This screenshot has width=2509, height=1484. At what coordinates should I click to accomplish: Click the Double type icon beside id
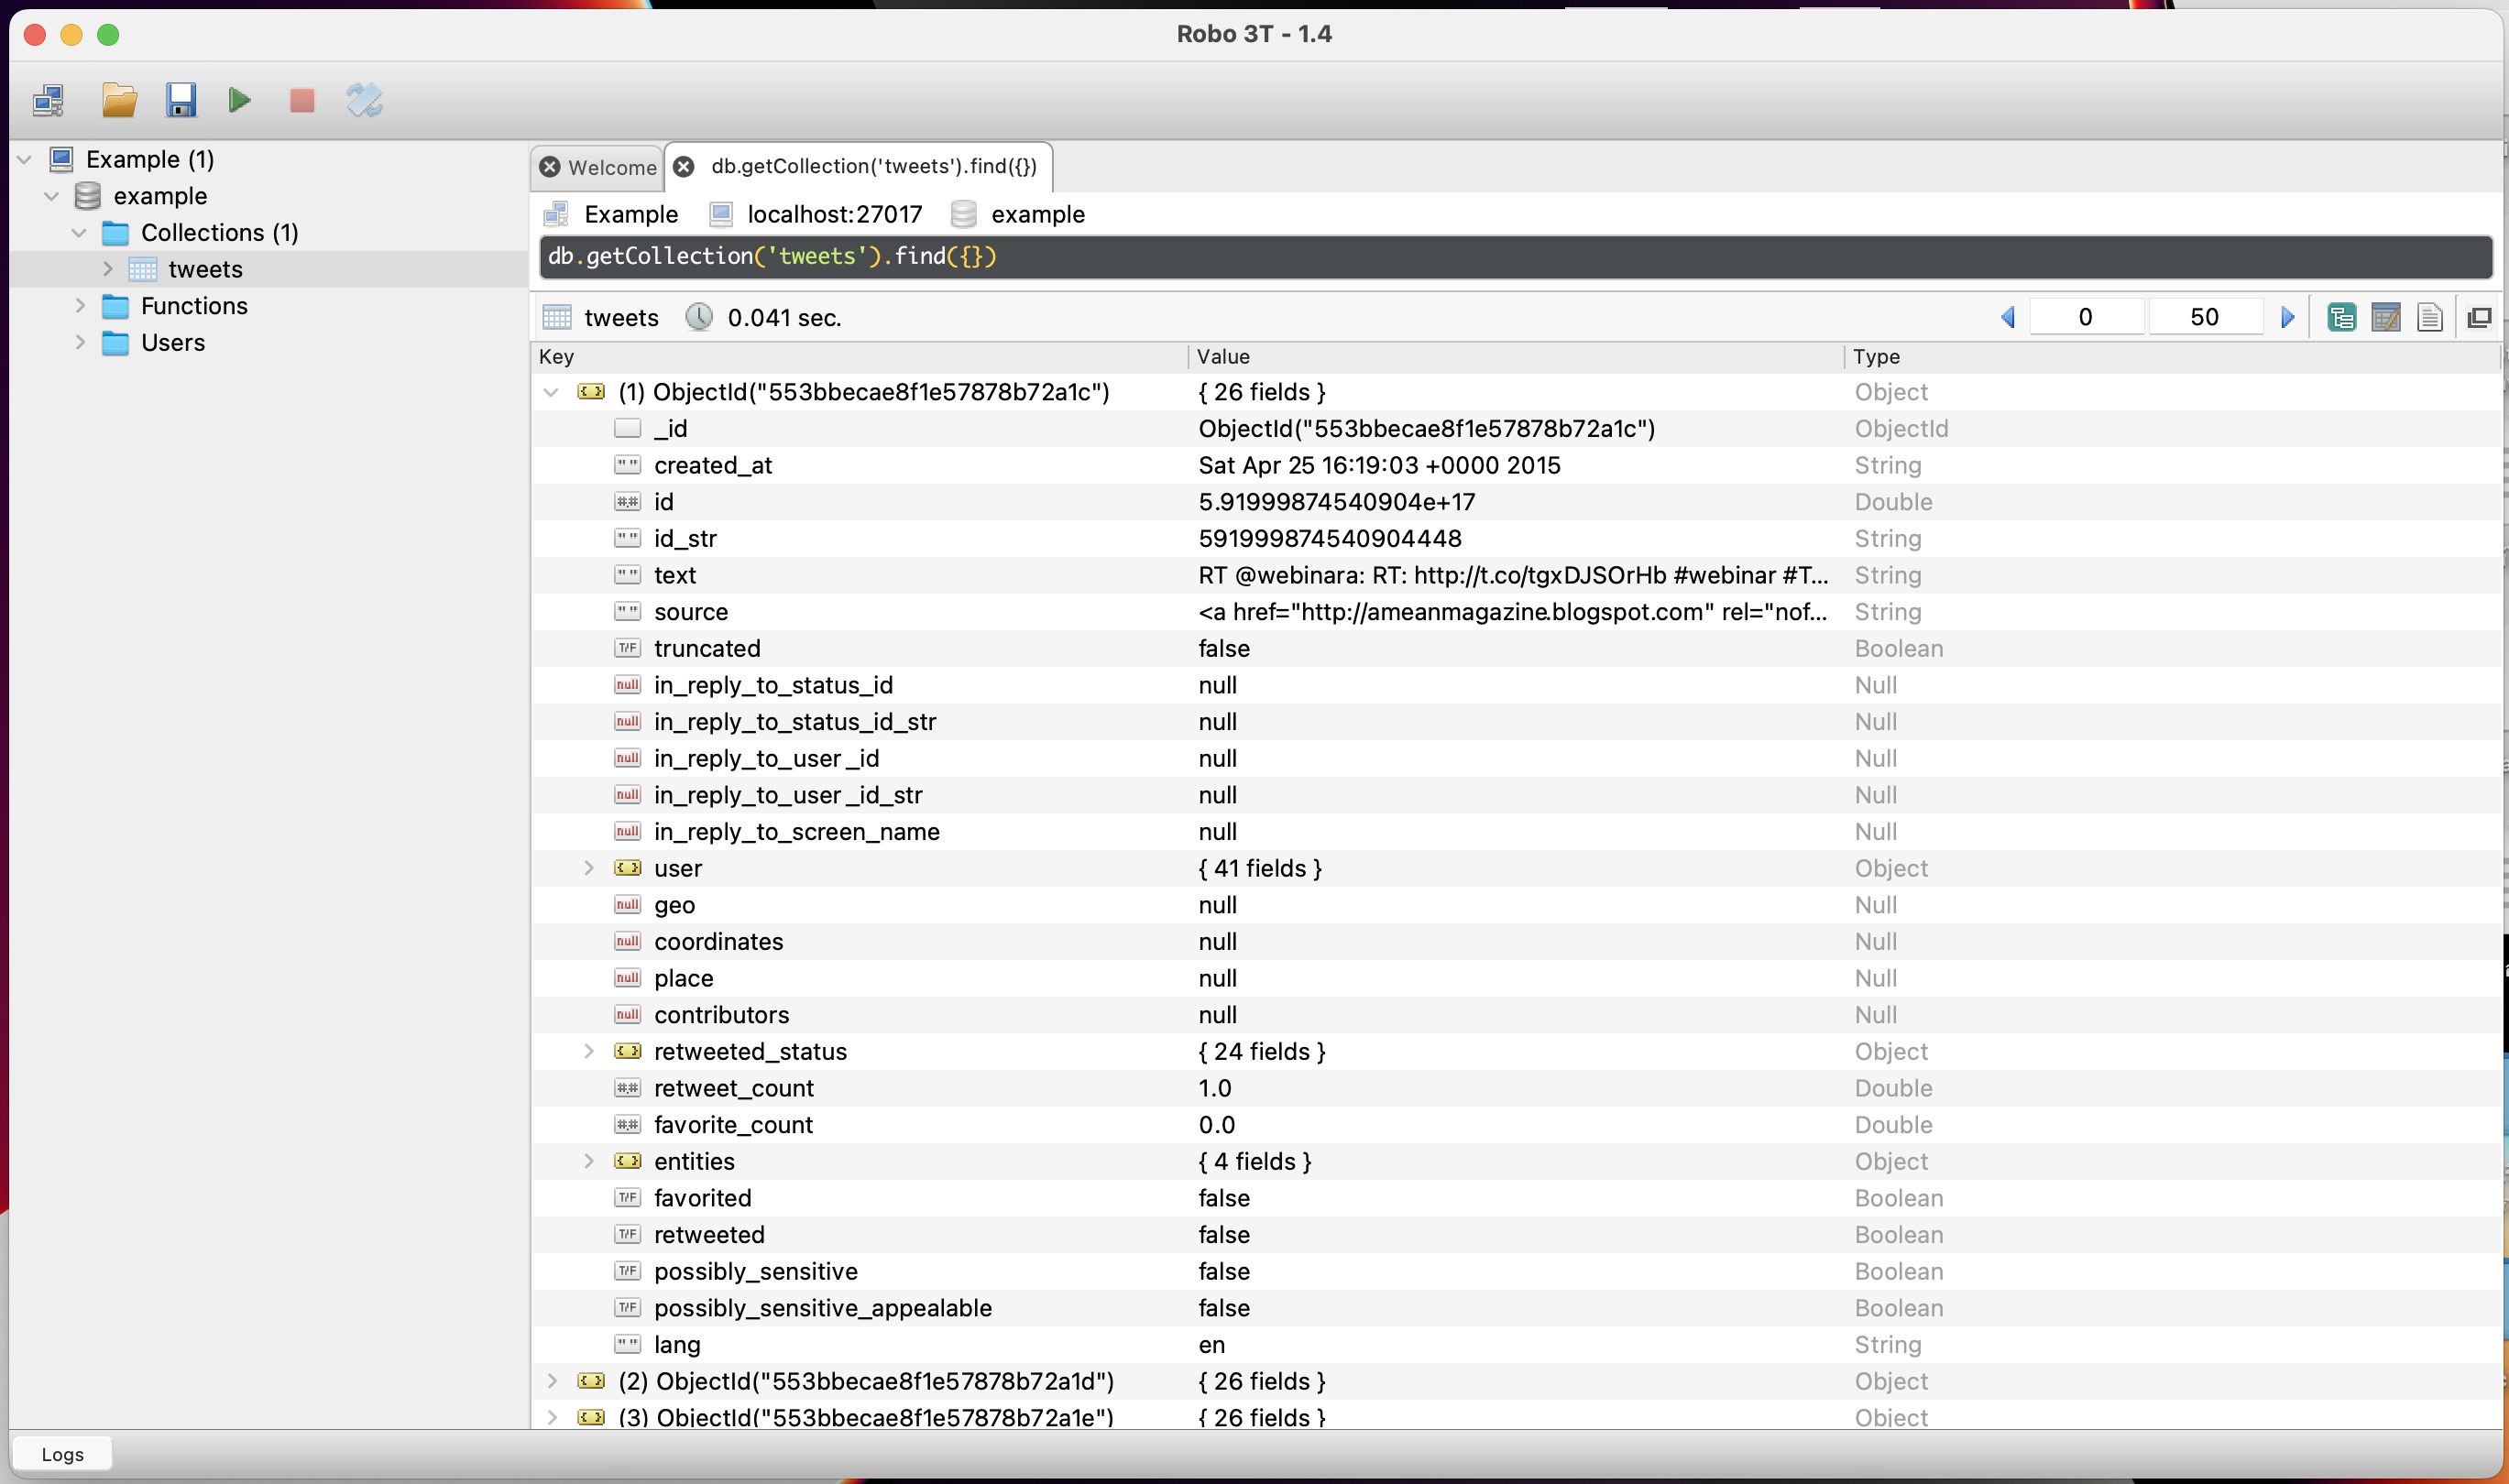pos(627,502)
